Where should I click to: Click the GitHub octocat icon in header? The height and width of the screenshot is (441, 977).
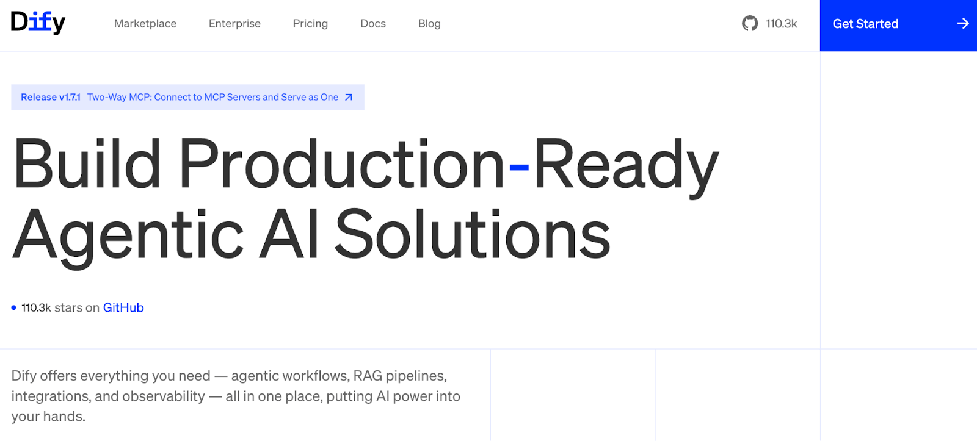(x=750, y=24)
